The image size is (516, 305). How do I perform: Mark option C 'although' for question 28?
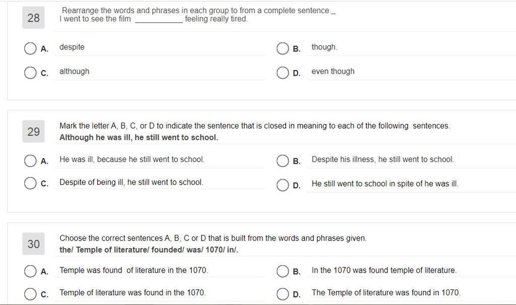coord(30,73)
